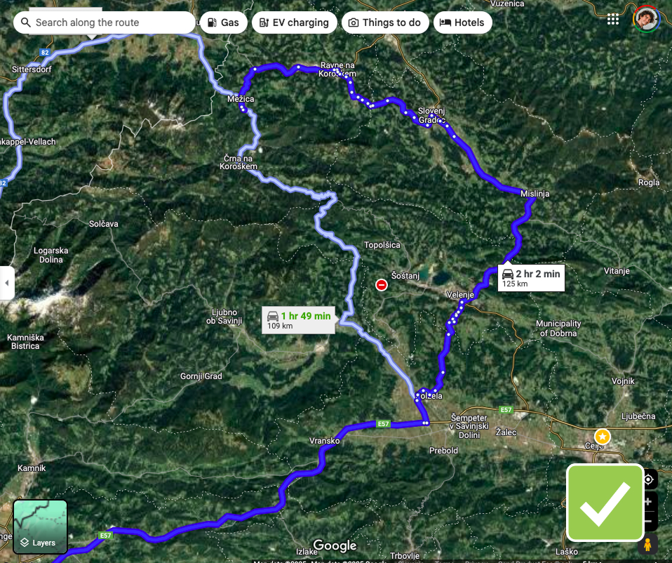Click the yellow star saved place at Celje
The height and width of the screenshot is (563, 672).
coord(603,437)
